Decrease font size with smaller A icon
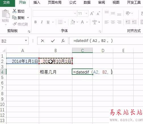 point(98,13)
